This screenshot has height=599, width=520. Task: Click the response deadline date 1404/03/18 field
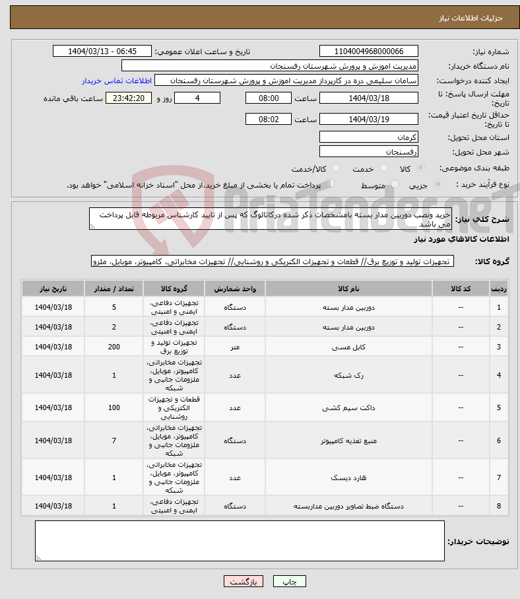[368, 98]
